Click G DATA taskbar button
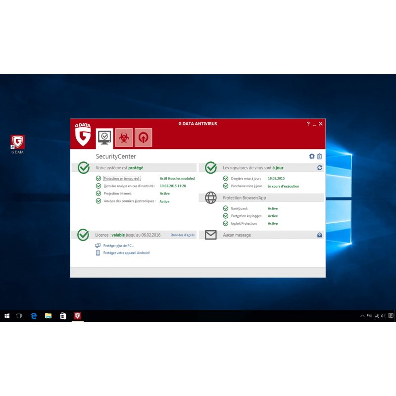The image size is (396, 396). click(78, 316)
